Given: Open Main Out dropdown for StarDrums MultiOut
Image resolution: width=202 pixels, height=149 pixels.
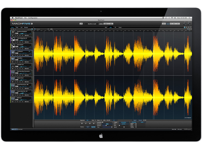Looking at the screenshot, I should [x=27, y=35].
